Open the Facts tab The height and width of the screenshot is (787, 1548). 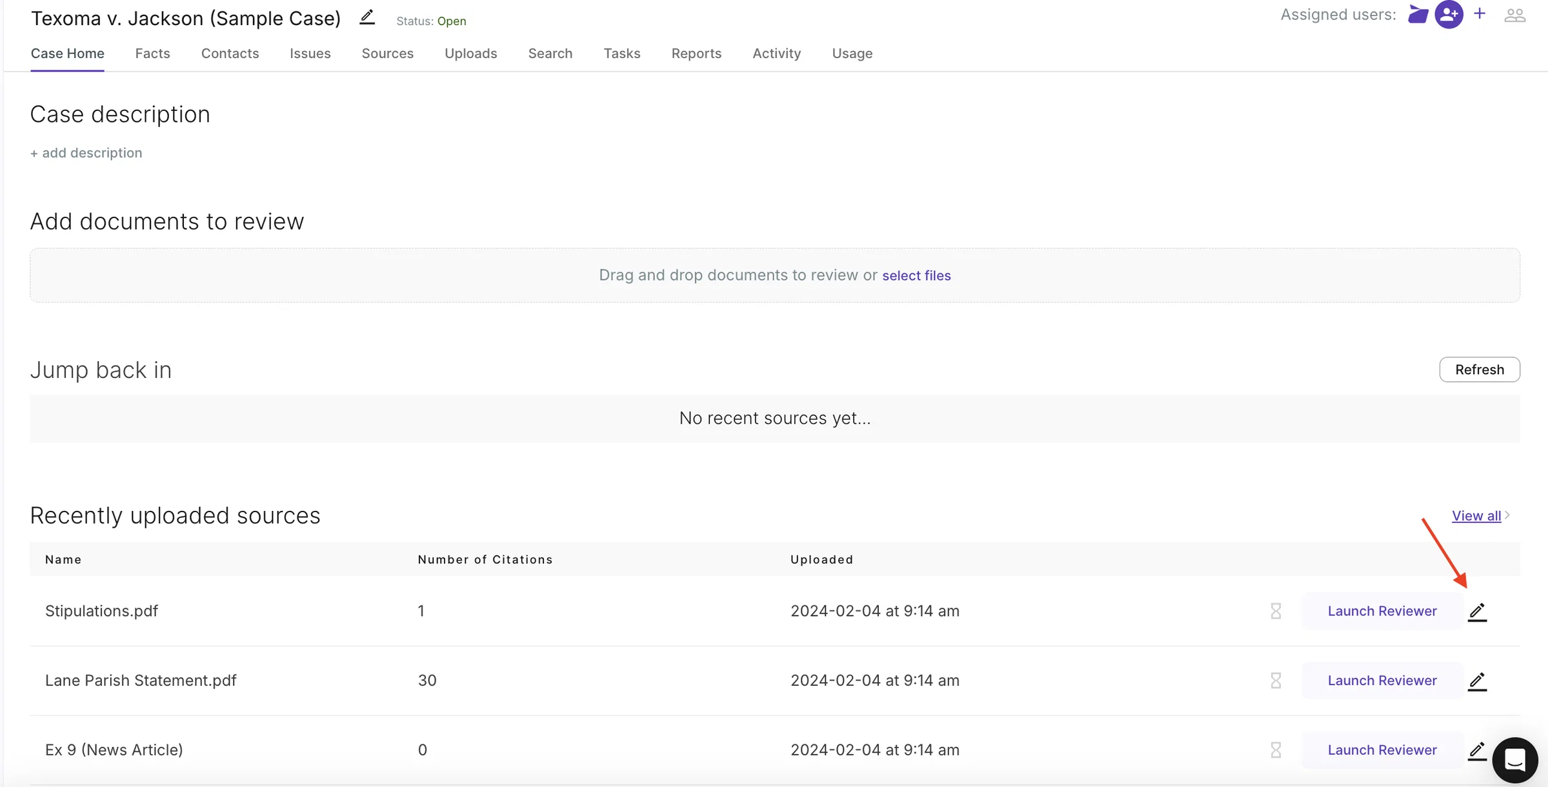click(x=152, y=53)
